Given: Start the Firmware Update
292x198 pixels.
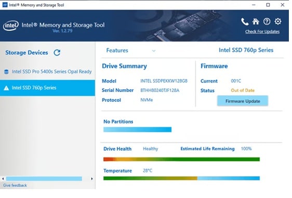Looking at the screenshot, I should [x=243, y=101].
